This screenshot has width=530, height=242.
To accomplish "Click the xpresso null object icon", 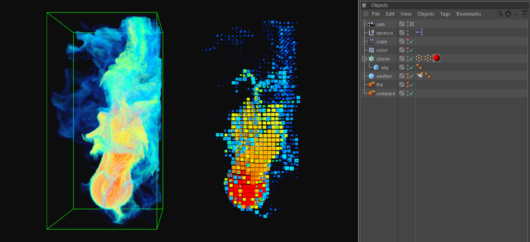I will point(371,33).
